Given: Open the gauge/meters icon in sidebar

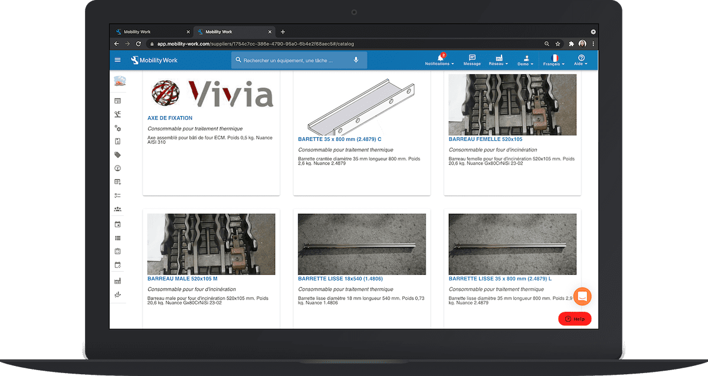Looking at the screenshot, I should (117, 169).
